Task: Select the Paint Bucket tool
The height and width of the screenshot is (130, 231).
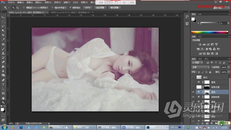Action: coord(3,66)
